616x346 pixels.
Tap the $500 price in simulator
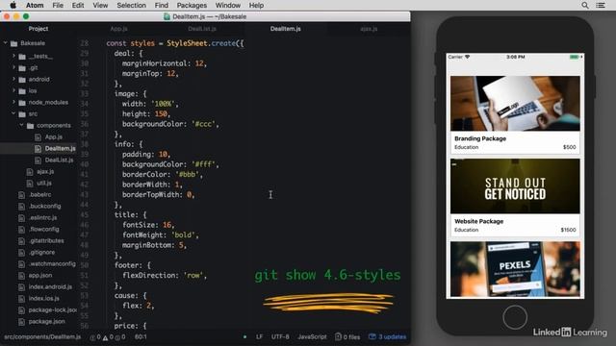click(570, 147)
